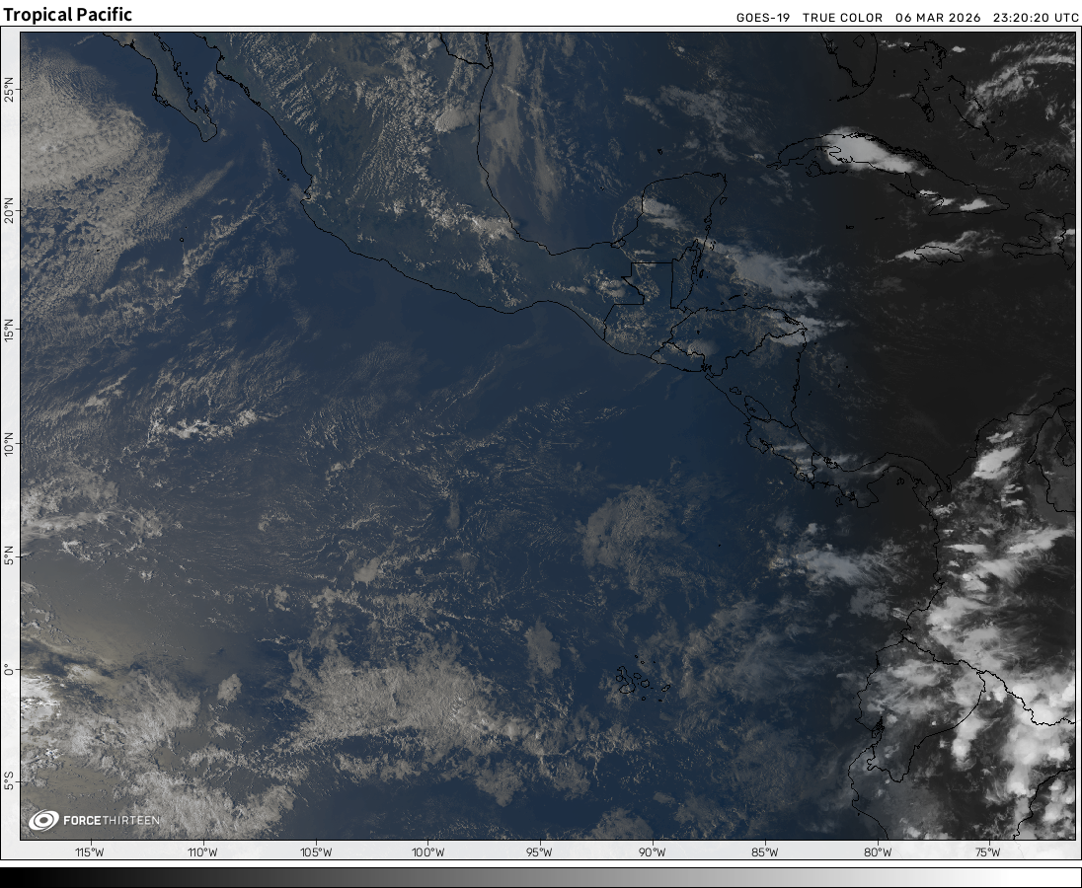This screenshot has width=1082, height=888.
Task: Click the "Tropical Pacific" title
Action: [67, 15]
